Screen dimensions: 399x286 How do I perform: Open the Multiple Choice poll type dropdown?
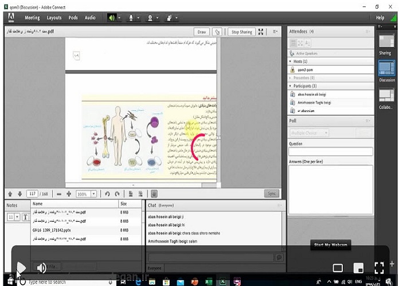click(x=309, y=133)
